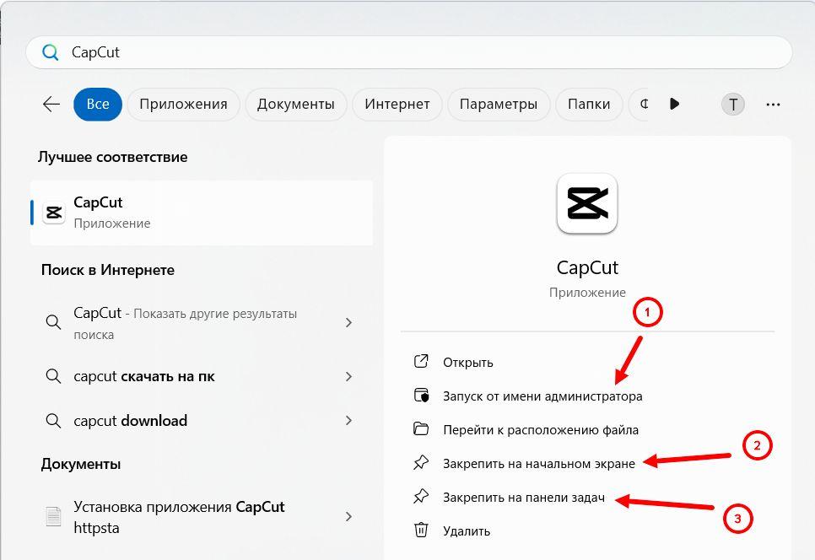The height and width of the screenshot is (560, 815).
Task: Expand chevron next to capcut download
Action: coord(348,421)
